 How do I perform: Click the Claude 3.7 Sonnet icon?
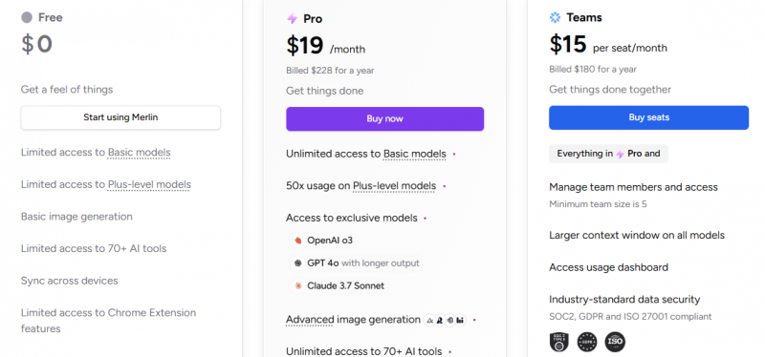(x=297, y=286)
